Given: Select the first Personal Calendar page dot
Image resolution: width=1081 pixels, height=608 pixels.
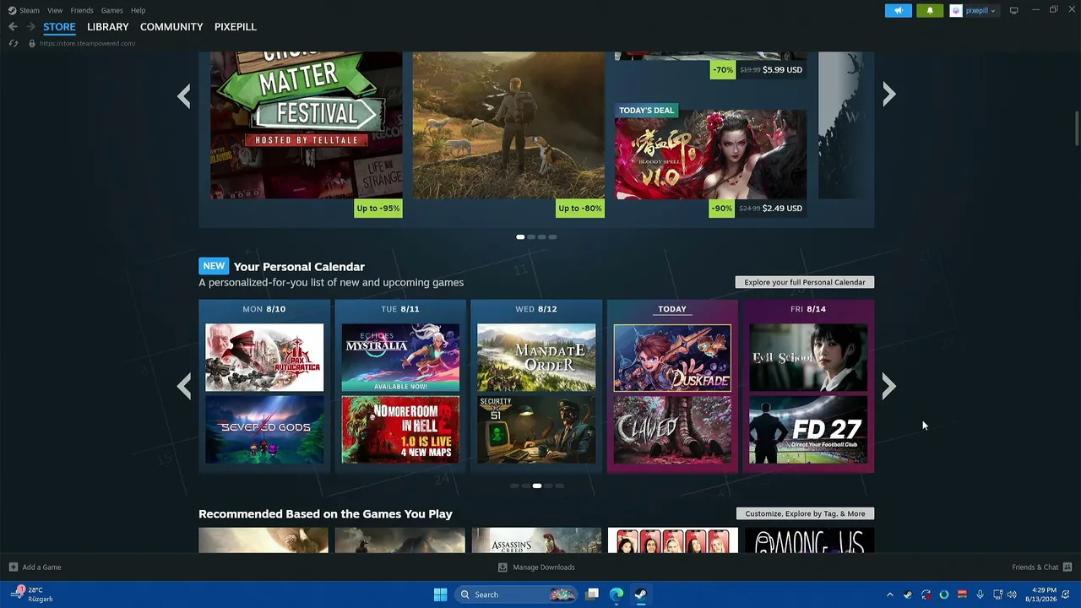Looking at the screenshot, I should click(x=514, y=486).
